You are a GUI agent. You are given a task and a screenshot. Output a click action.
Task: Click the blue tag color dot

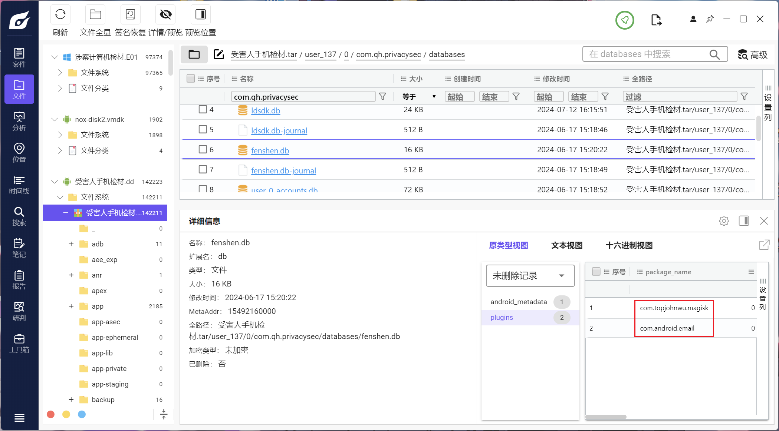click(x=82, y=414)
